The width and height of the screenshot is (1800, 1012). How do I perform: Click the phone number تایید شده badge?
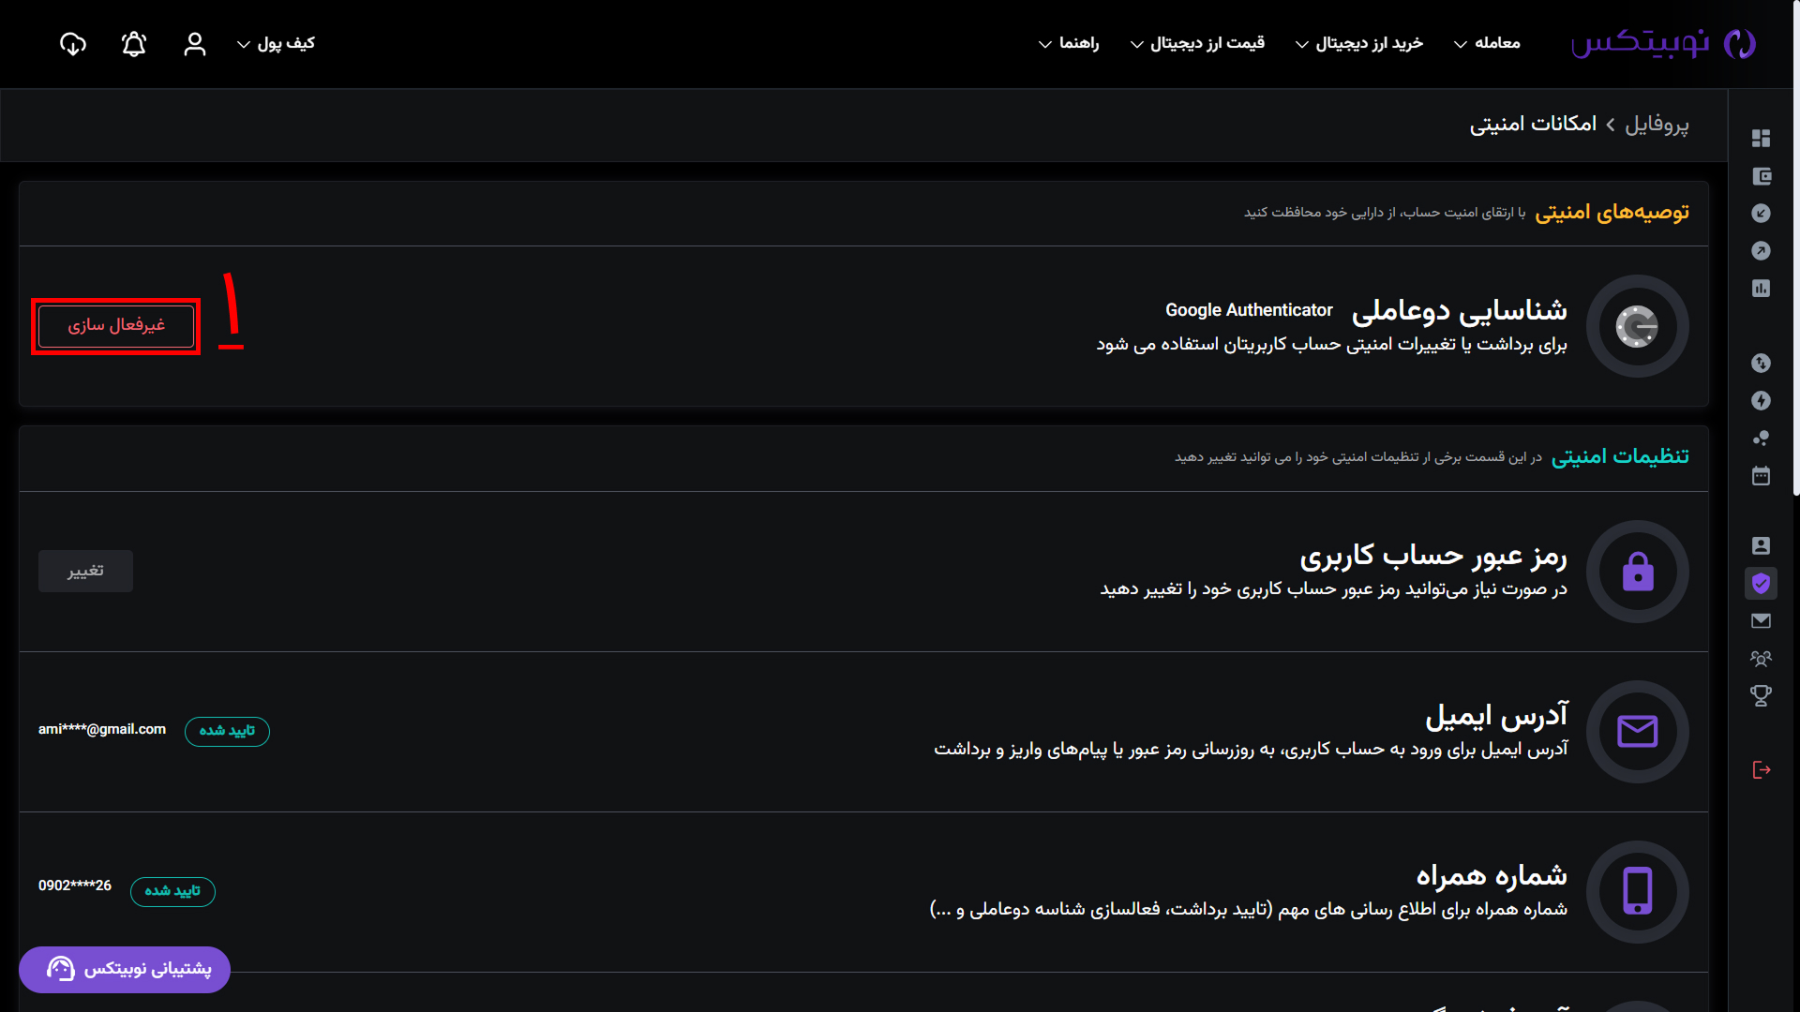pyautogui.click(x=172, y=891)
